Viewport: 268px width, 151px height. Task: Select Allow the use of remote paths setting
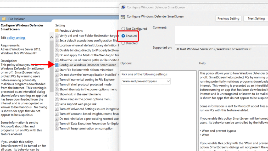pos(89,60)
